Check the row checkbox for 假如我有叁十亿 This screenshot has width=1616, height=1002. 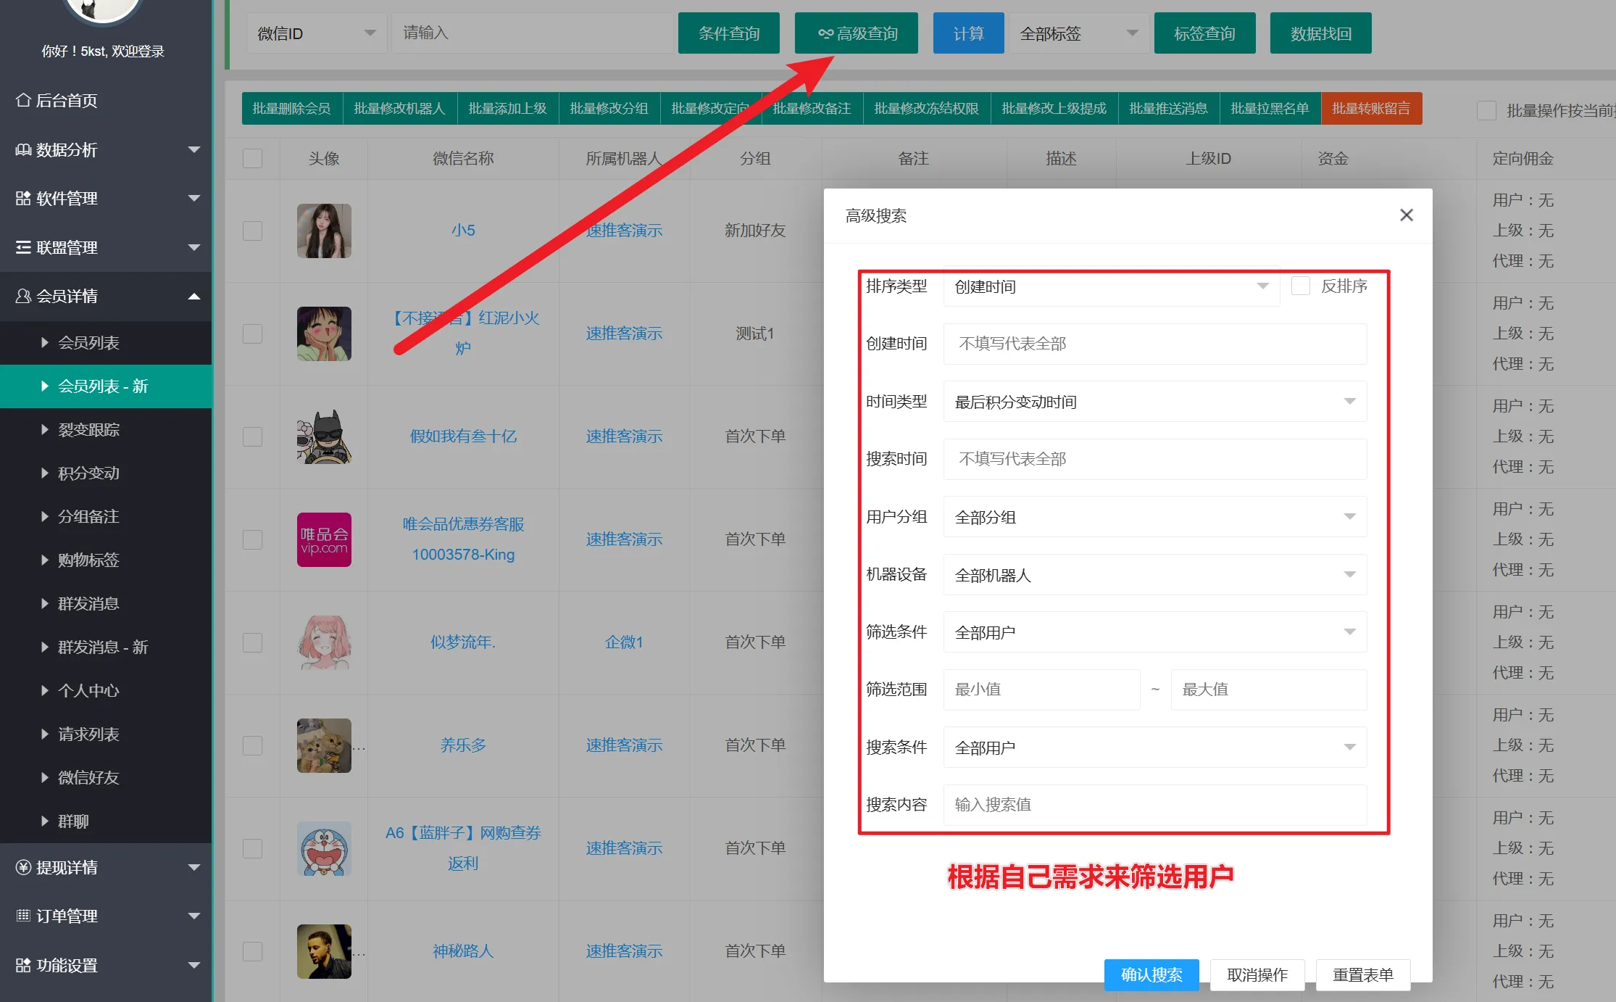(252, 437)
